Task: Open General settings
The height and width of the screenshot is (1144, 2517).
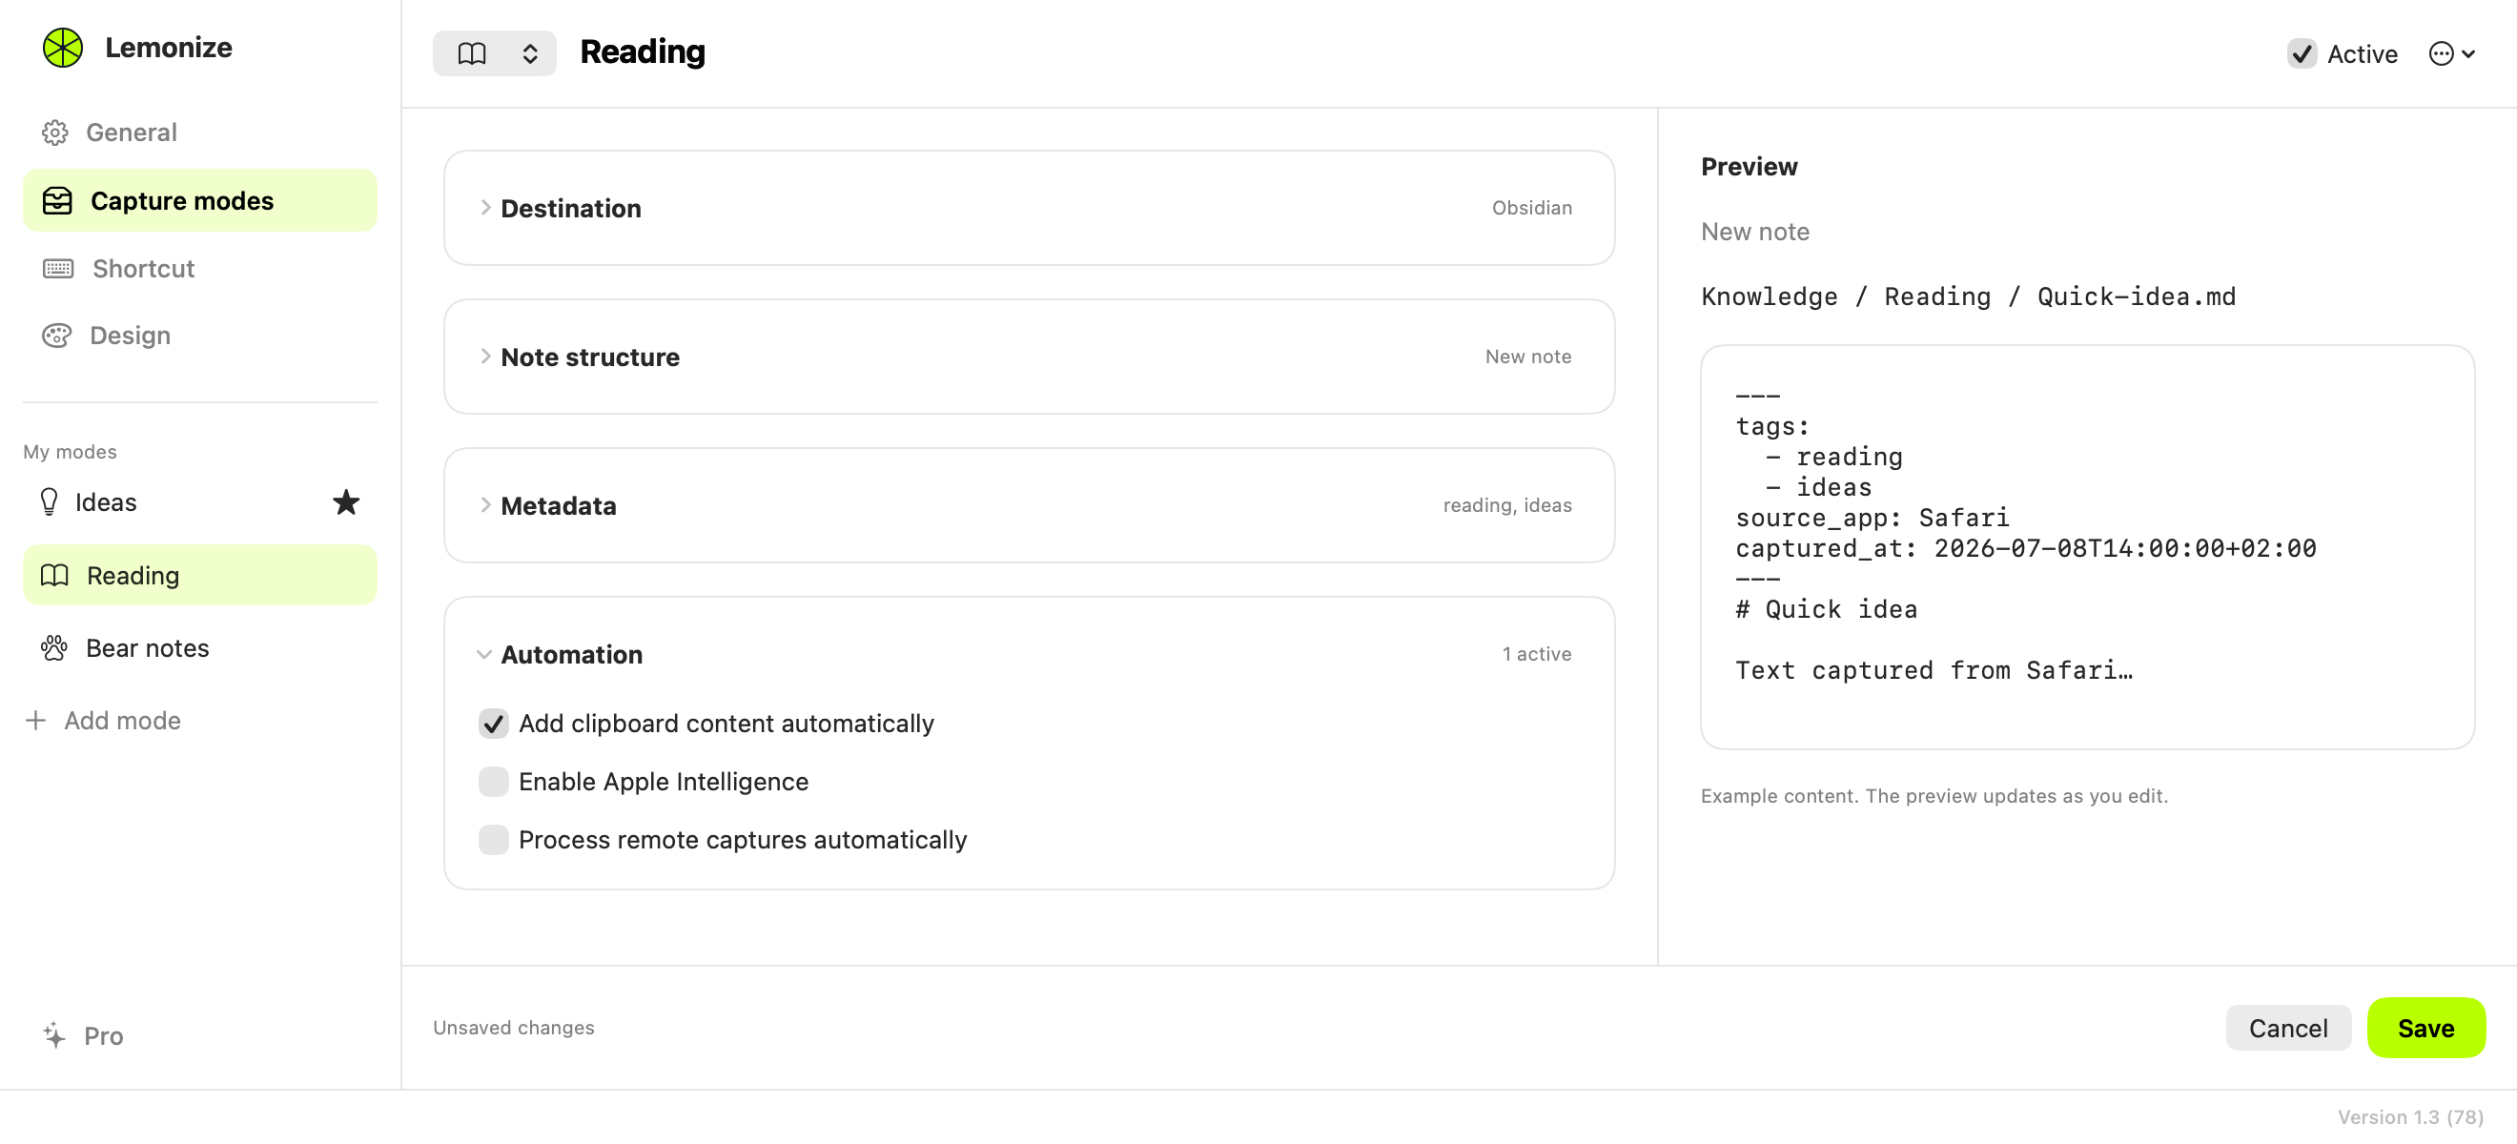Action: tap(200, 132)
